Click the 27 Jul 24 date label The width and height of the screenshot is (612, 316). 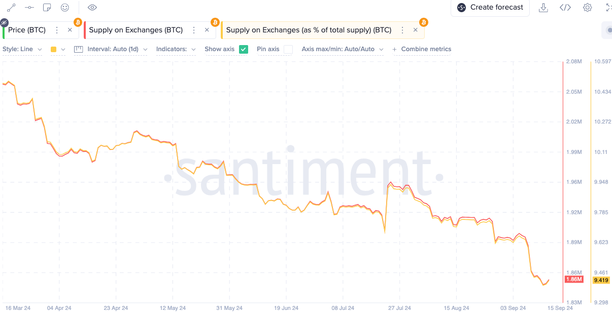pos(398,308)
